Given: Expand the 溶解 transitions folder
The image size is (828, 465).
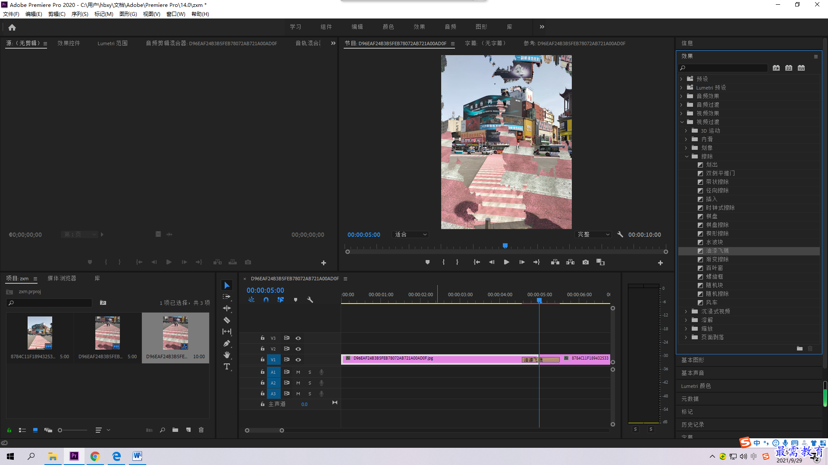Looking at the screenshot, I should tap(686, 320).
